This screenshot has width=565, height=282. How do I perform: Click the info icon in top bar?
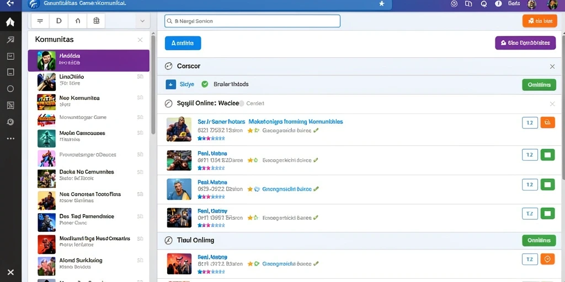498,4
